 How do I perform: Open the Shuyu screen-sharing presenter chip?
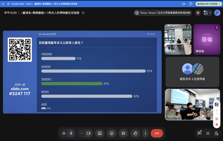163,13
